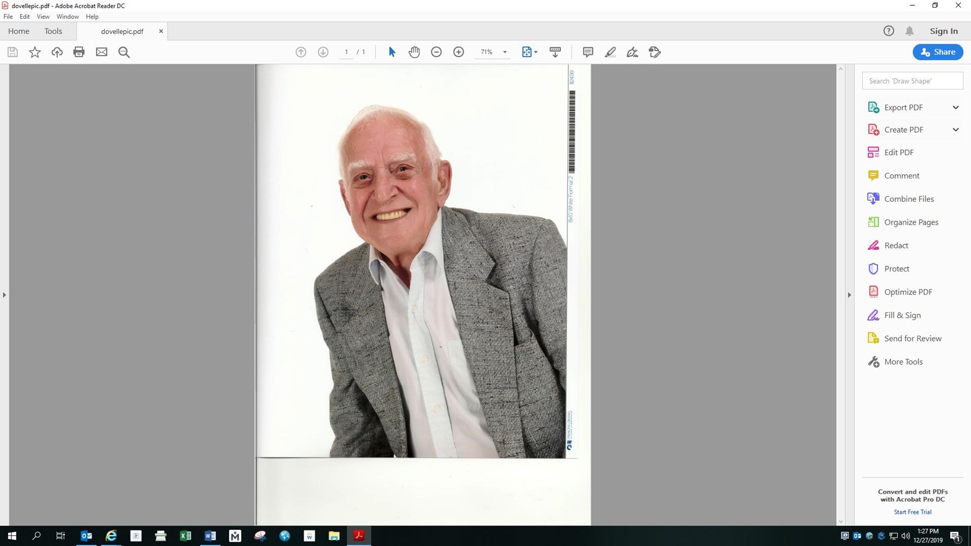The image size is (971, 546).
Task: Open the Protect tool
Action: (897, 268)
